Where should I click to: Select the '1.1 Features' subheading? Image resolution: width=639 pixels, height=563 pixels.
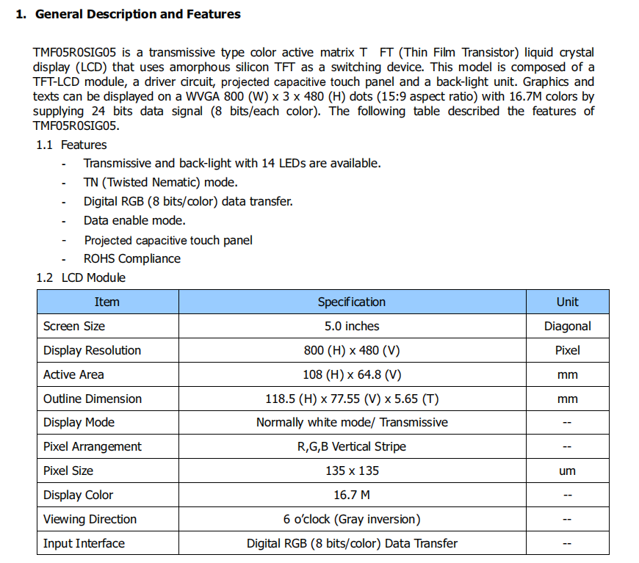click(x=71, y=145)
